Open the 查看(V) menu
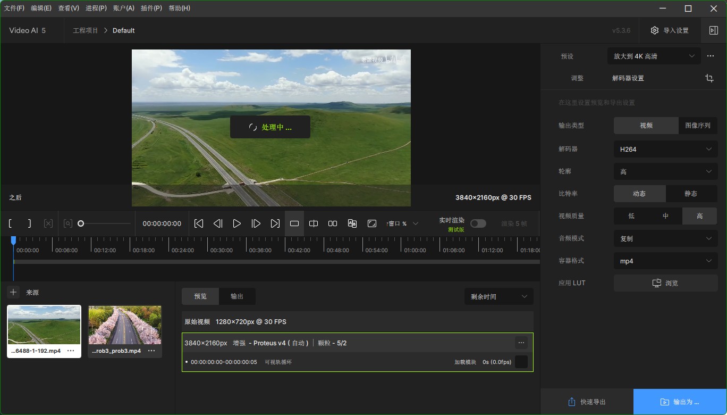Image resolution: width=727 pixels, height=415 pixels. 69,8
